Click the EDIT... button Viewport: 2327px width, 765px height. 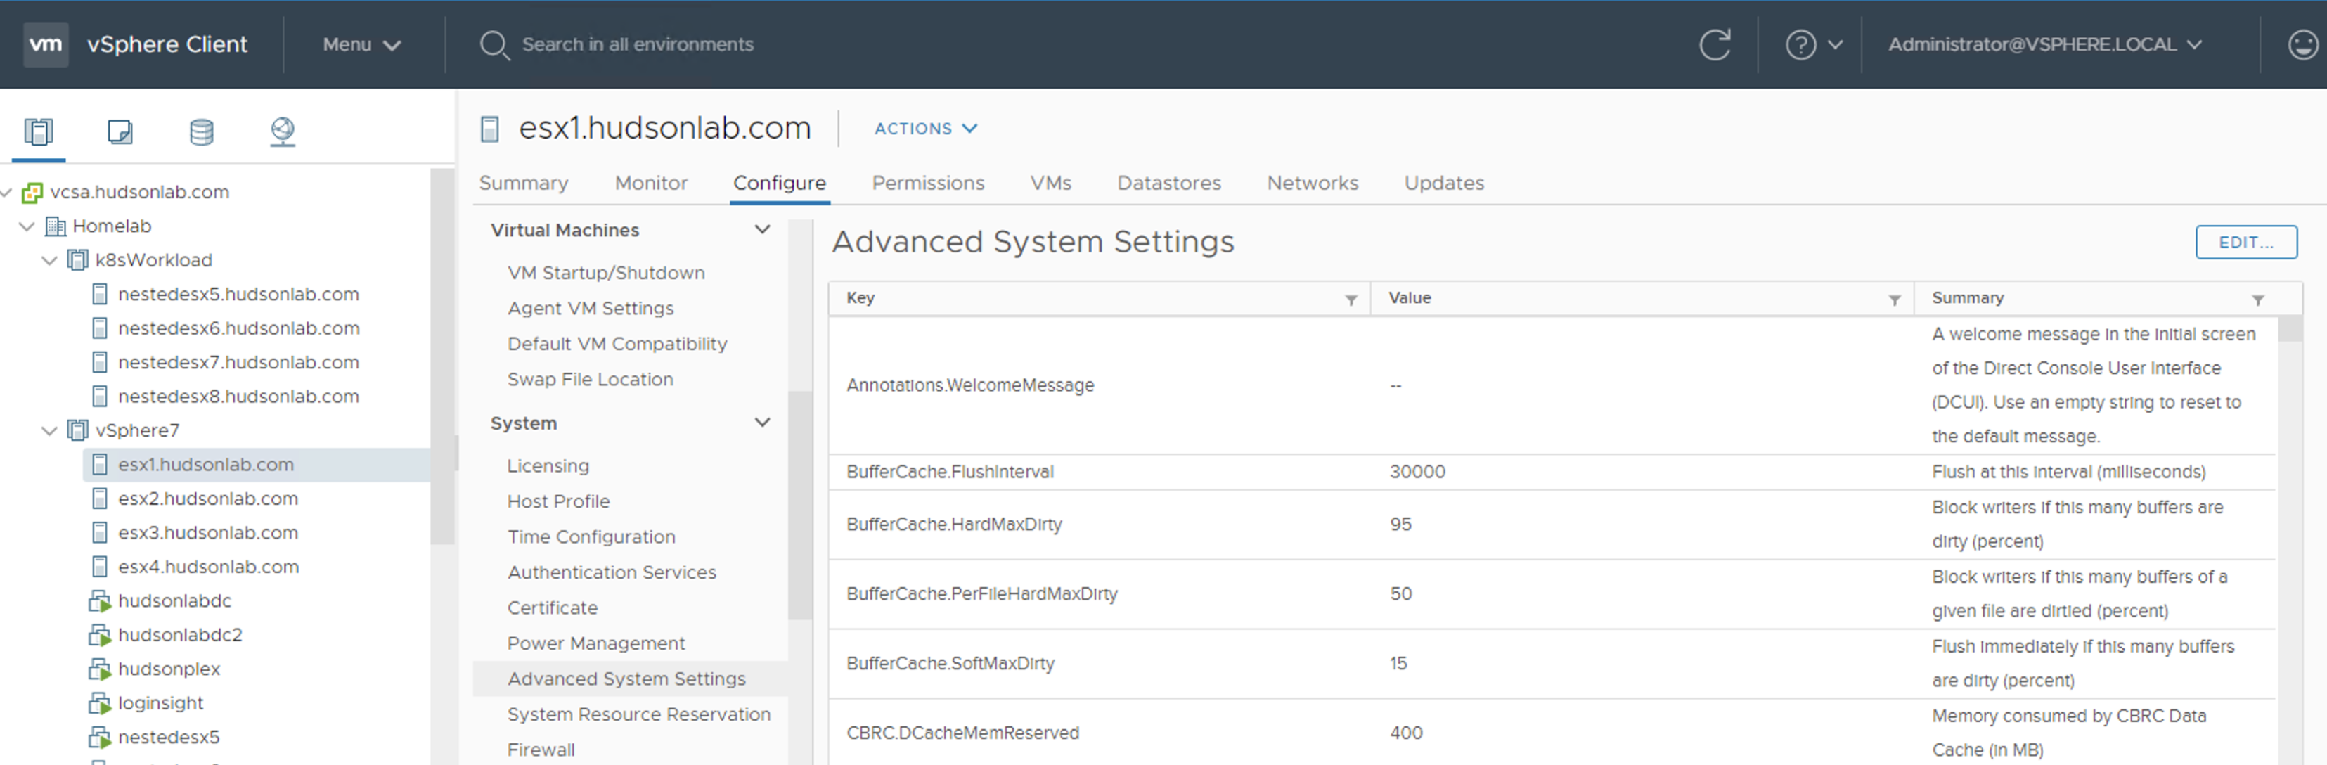point(2245,242)
